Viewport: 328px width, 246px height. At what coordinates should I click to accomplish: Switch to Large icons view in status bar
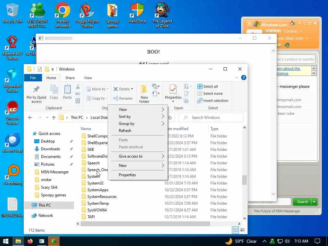[x=242, y=230]
